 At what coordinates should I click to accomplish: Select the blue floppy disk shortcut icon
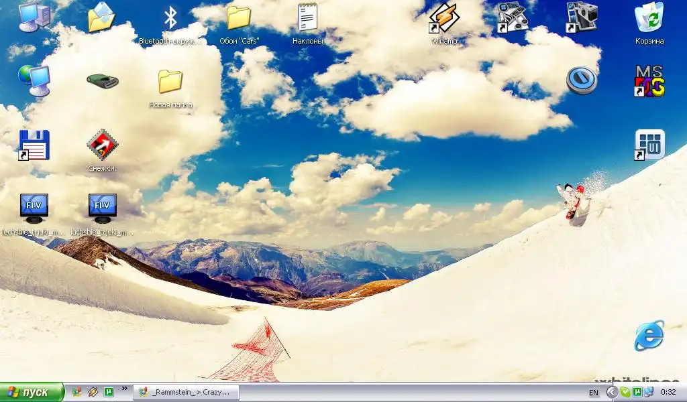point(34,145)
